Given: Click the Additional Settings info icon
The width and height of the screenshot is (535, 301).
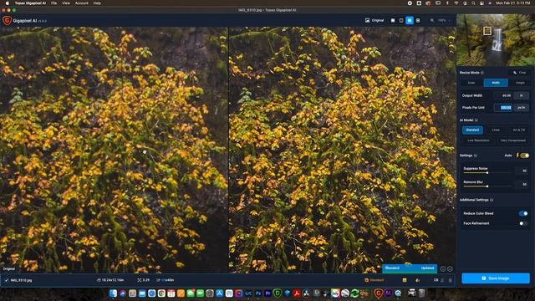Looking at the screenshot, I should (x=492, y=200).
